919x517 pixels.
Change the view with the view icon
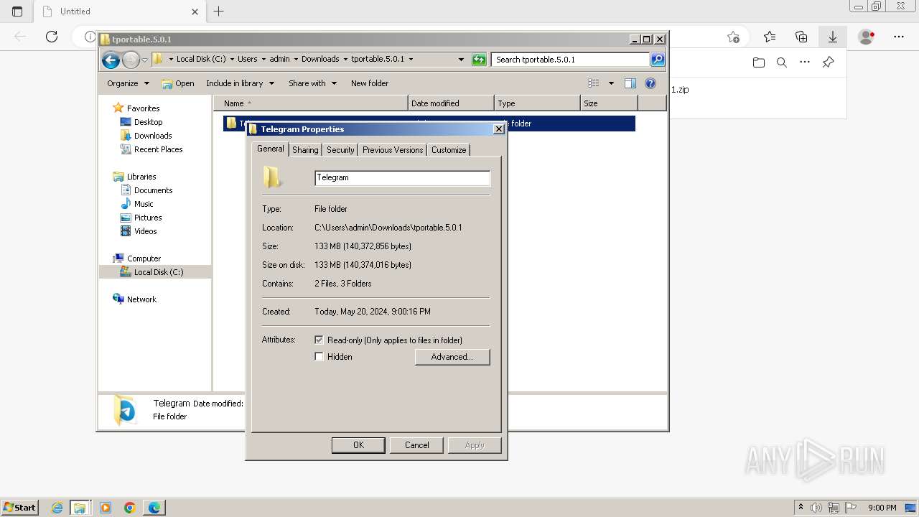pyautogui.click(x=593, y=83)
